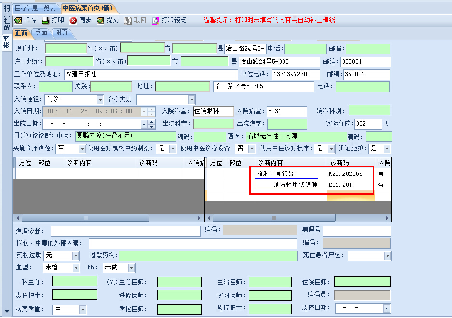452x318 pixels.
Task: Click the 工作单位及地址 input field
Action: coord(151,75)
